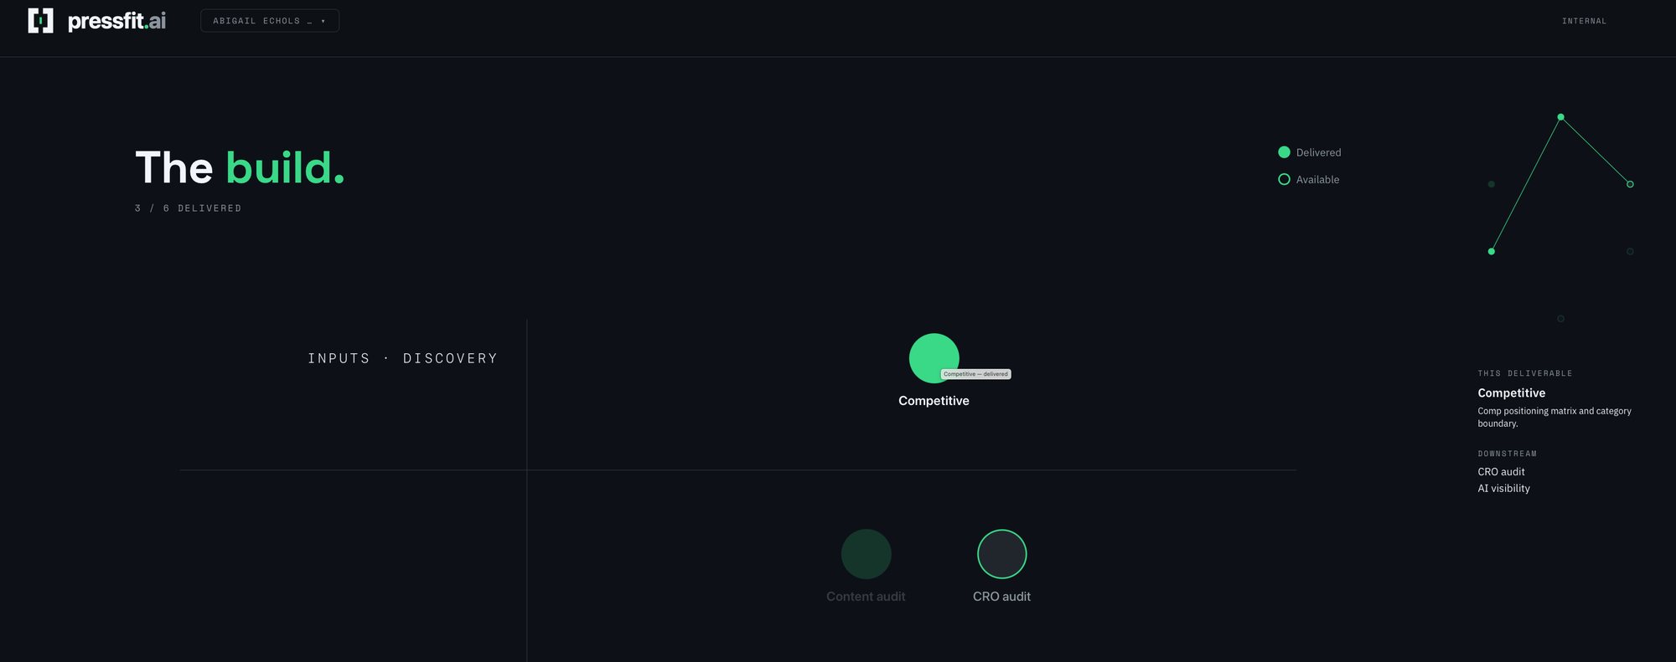
Task: Click the "The build." heading
Action: pyautogui.click(x=240, y=167)
